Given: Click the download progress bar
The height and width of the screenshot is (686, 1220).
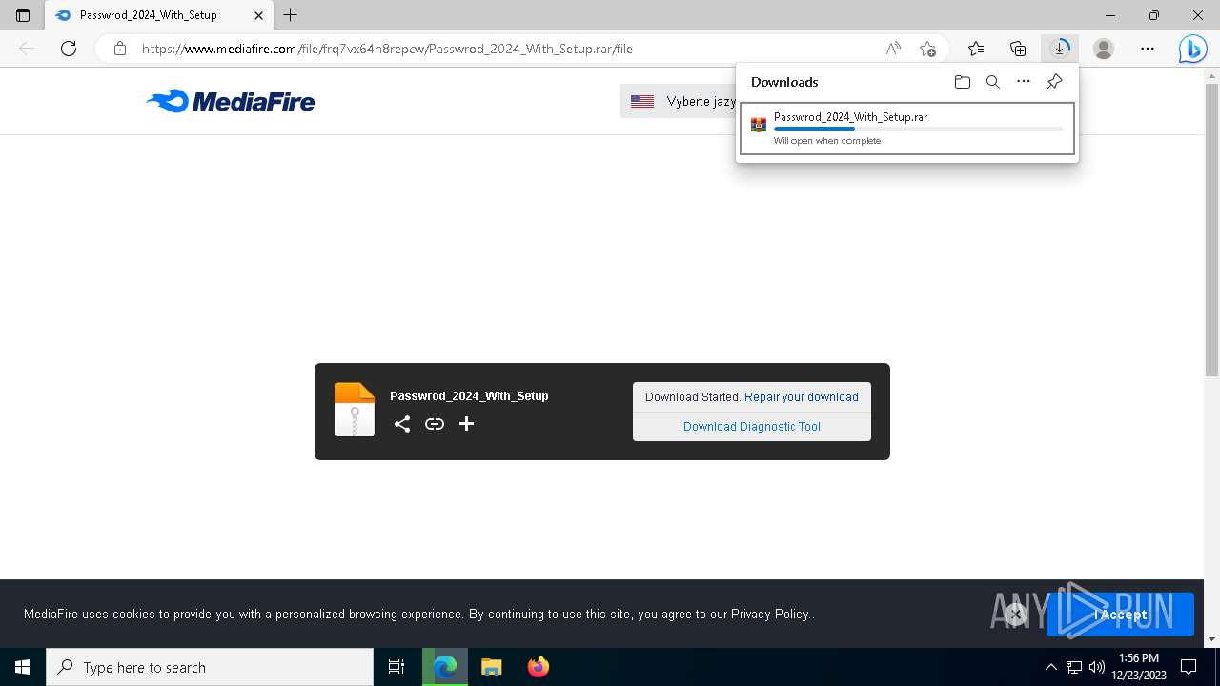Looking at the screenshot, I should point(919,129).
